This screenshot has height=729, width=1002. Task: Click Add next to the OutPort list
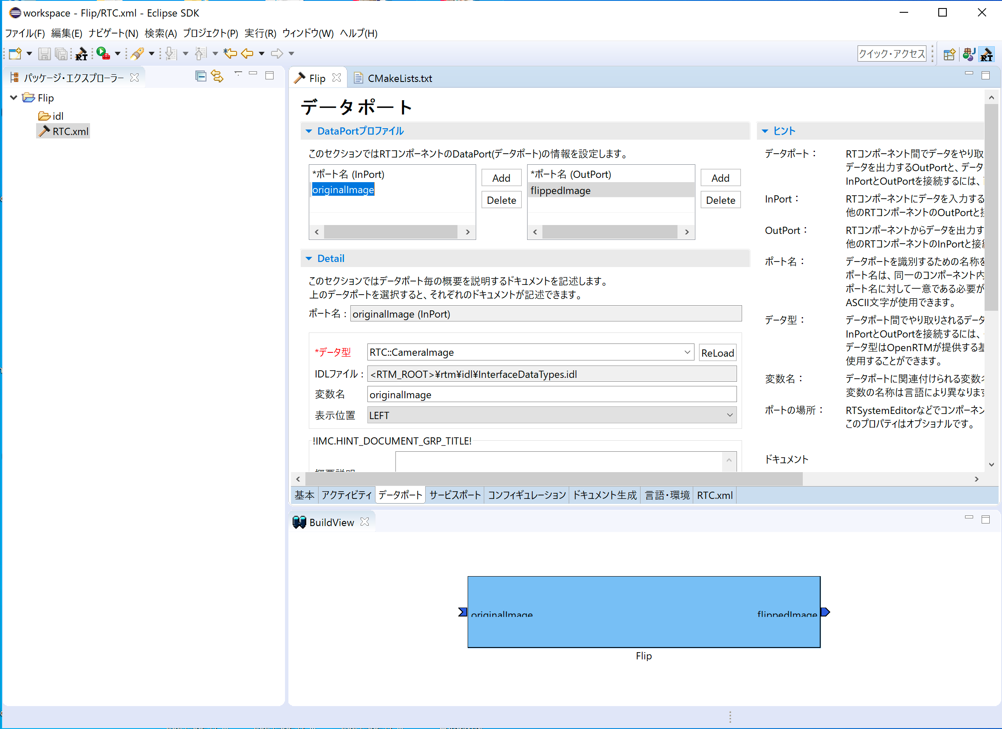click(720, 178)
